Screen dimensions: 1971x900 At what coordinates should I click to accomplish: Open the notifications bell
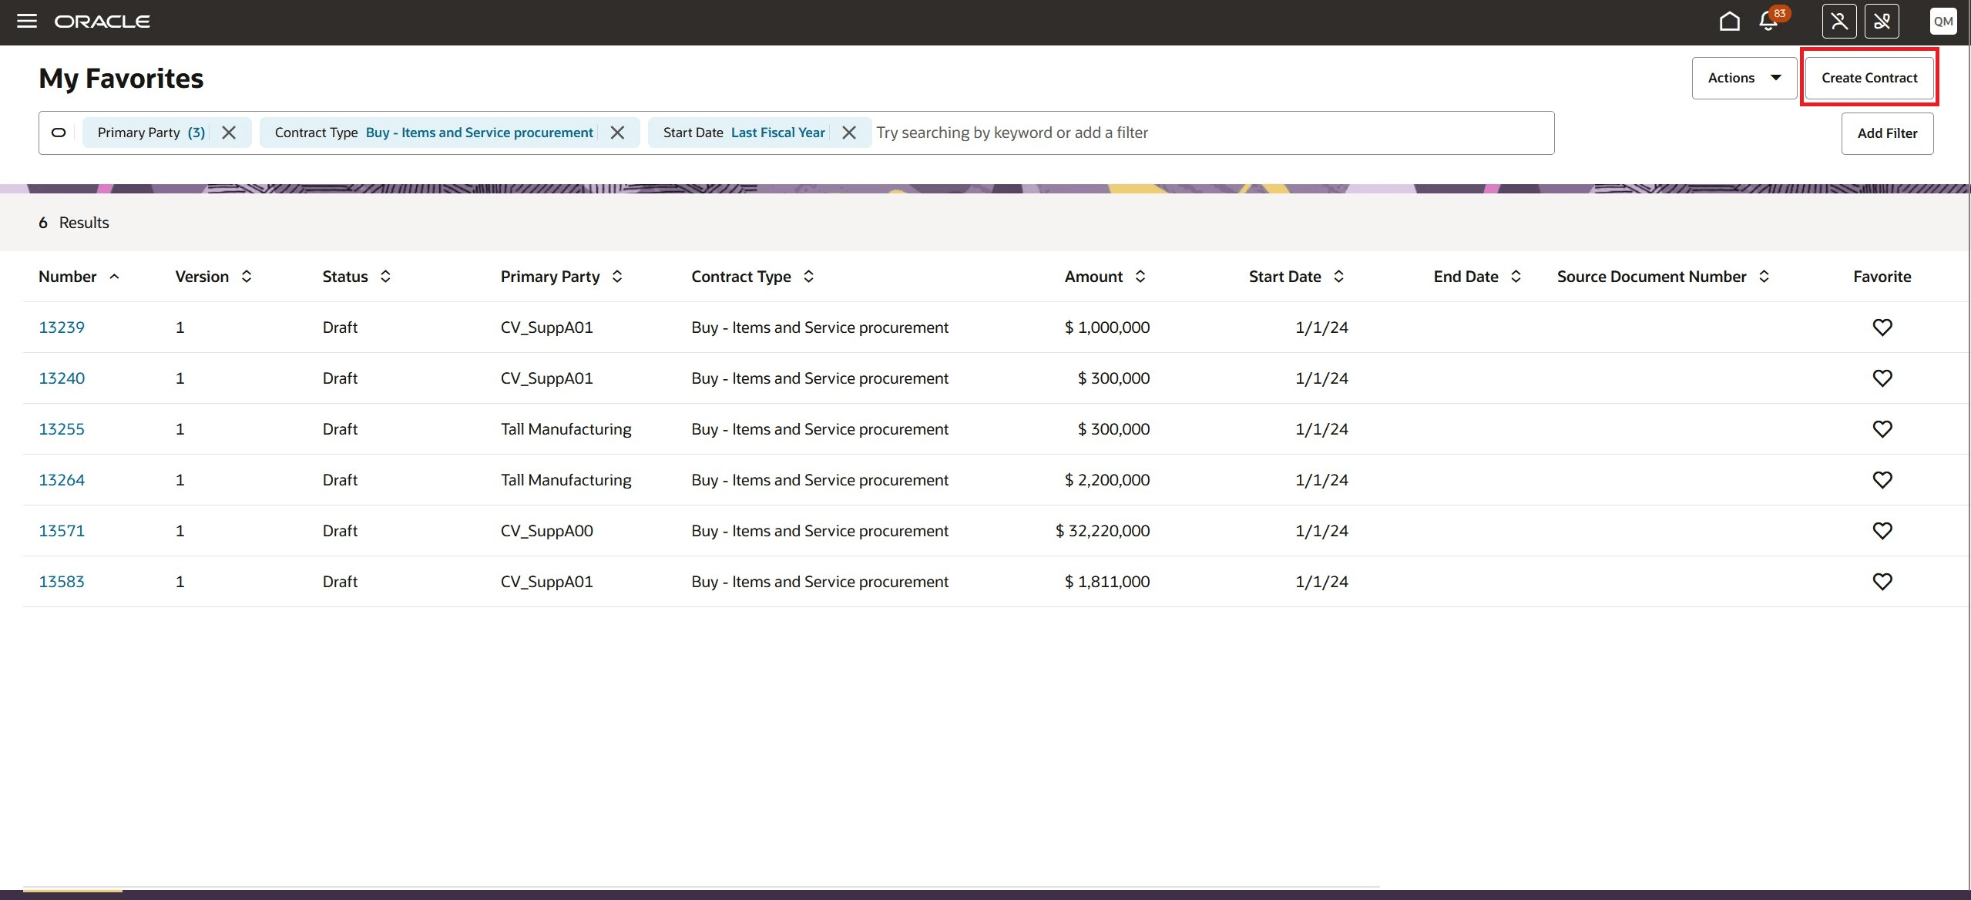[1768, 22]
